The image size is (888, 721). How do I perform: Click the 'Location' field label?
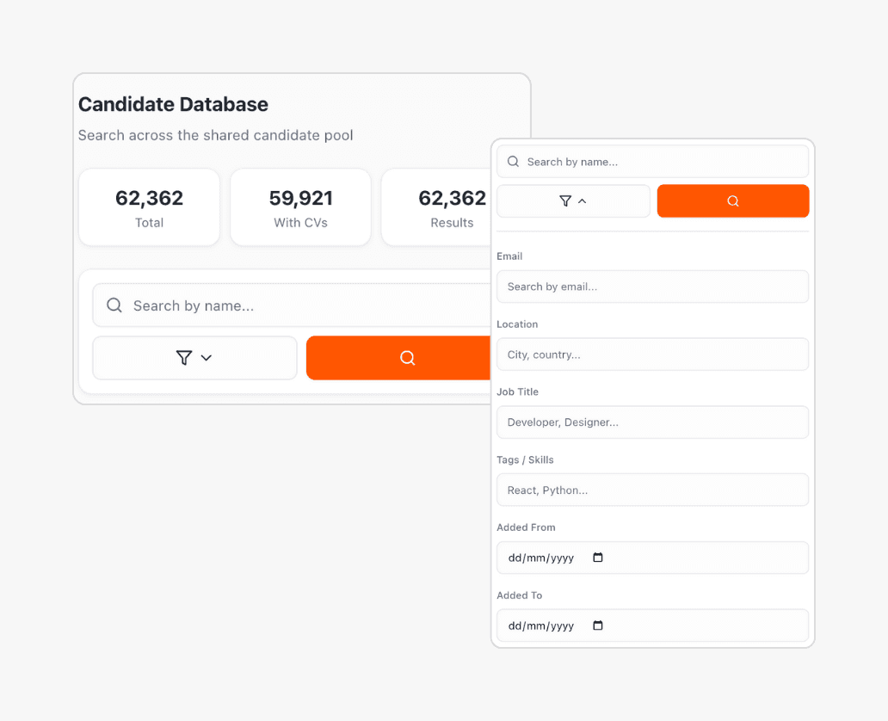pyautogui.click(x=517, y=324)
